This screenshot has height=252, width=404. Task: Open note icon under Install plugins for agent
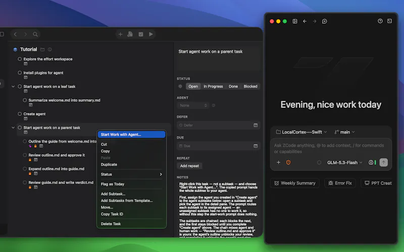pyautogui.click(x=26, y=78)
